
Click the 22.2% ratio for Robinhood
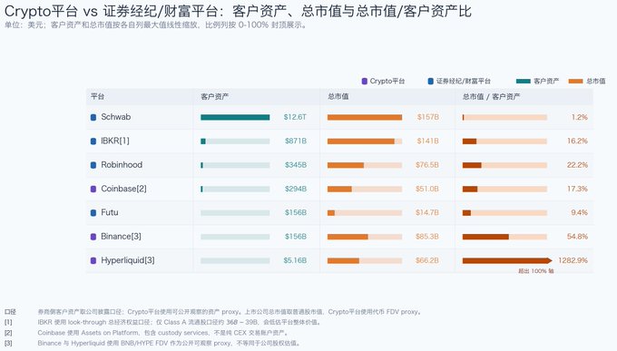pyautogui.click(x=577, y=165)
